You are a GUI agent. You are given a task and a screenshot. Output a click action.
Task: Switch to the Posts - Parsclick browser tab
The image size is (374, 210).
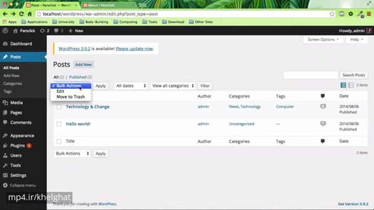pyautogui.click(x=52, y=5)
